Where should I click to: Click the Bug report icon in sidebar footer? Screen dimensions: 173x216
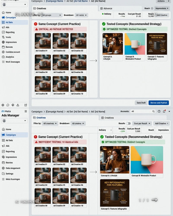[13, 105]
